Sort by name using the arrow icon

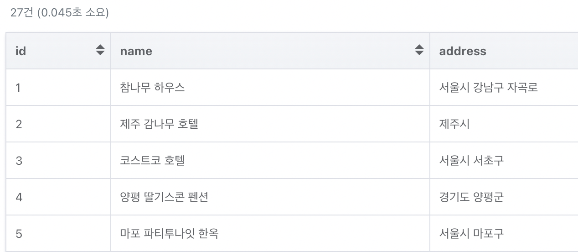[419, 51]
